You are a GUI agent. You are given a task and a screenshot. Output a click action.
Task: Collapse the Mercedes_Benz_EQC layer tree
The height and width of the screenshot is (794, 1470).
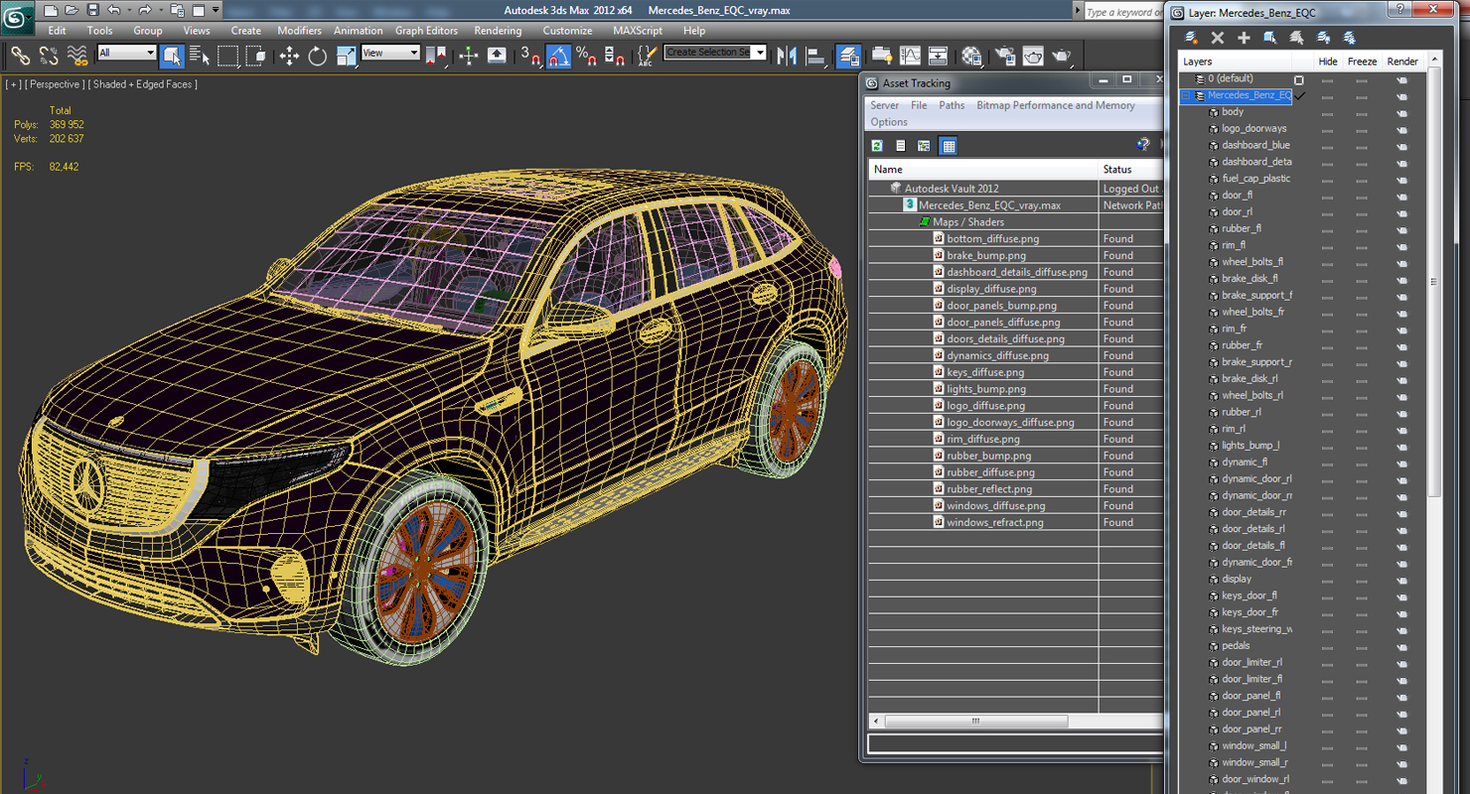[1185, 96]
